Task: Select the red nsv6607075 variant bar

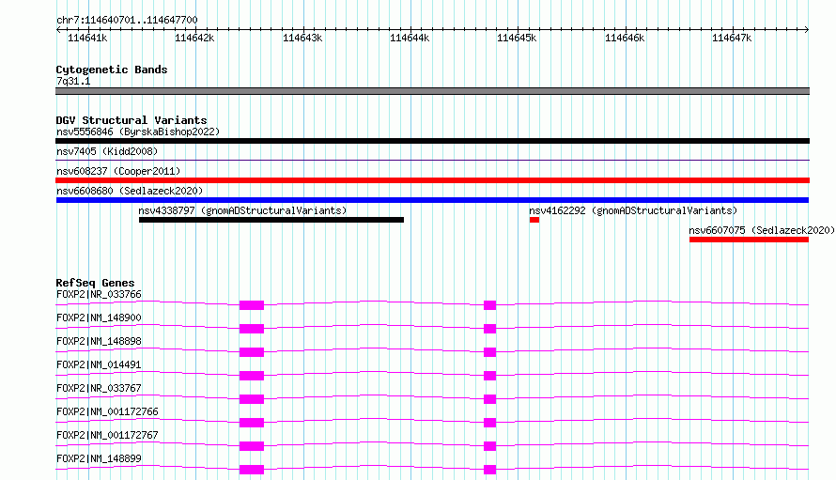Action: (x=749, y=240)
